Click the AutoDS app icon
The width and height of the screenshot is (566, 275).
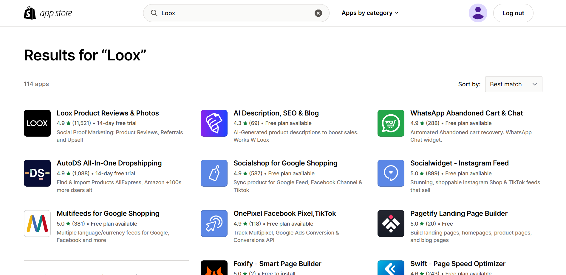(x=37, y=173)
